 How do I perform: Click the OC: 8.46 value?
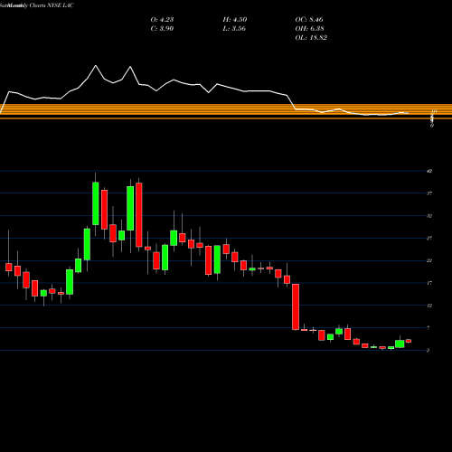(x=309, y=20)
